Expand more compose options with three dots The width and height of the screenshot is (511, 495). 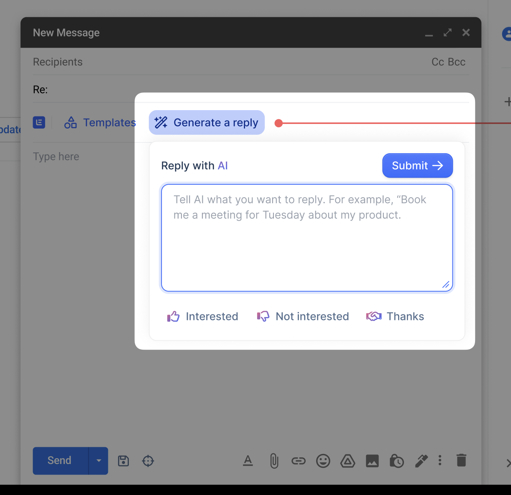click(440, 461)
